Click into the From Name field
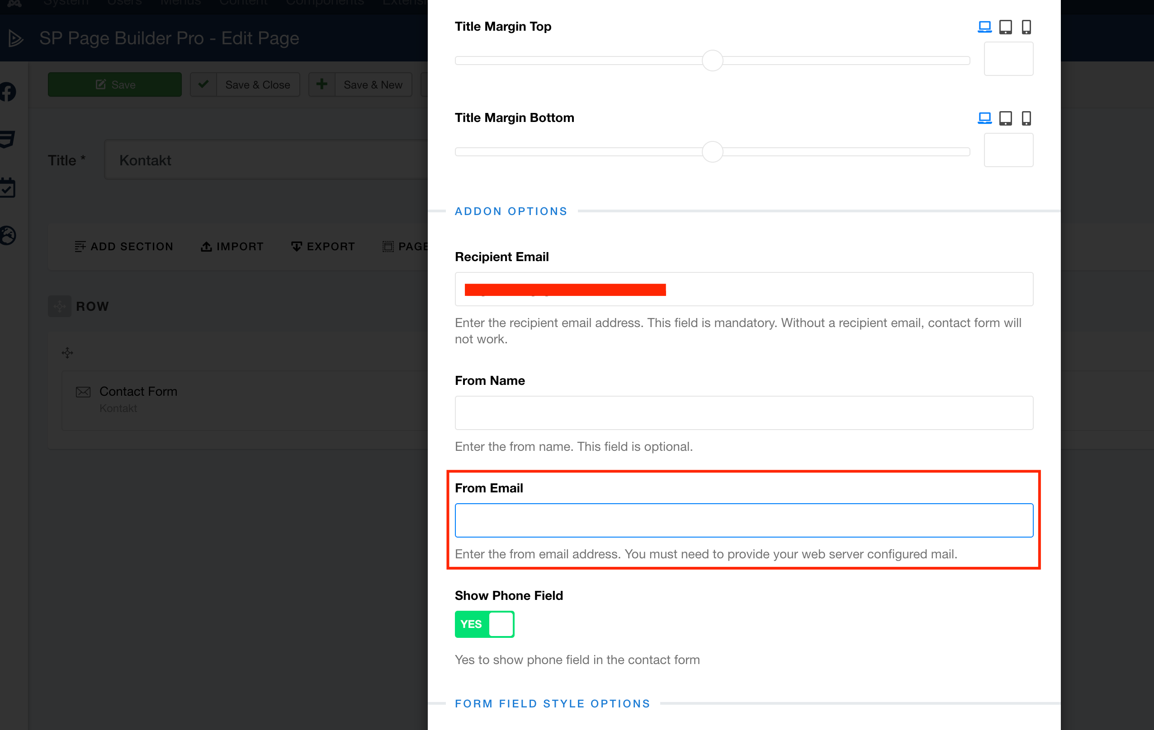This screenshot has width=1154, height=730. pyautogui.click(x=743, y=412)
